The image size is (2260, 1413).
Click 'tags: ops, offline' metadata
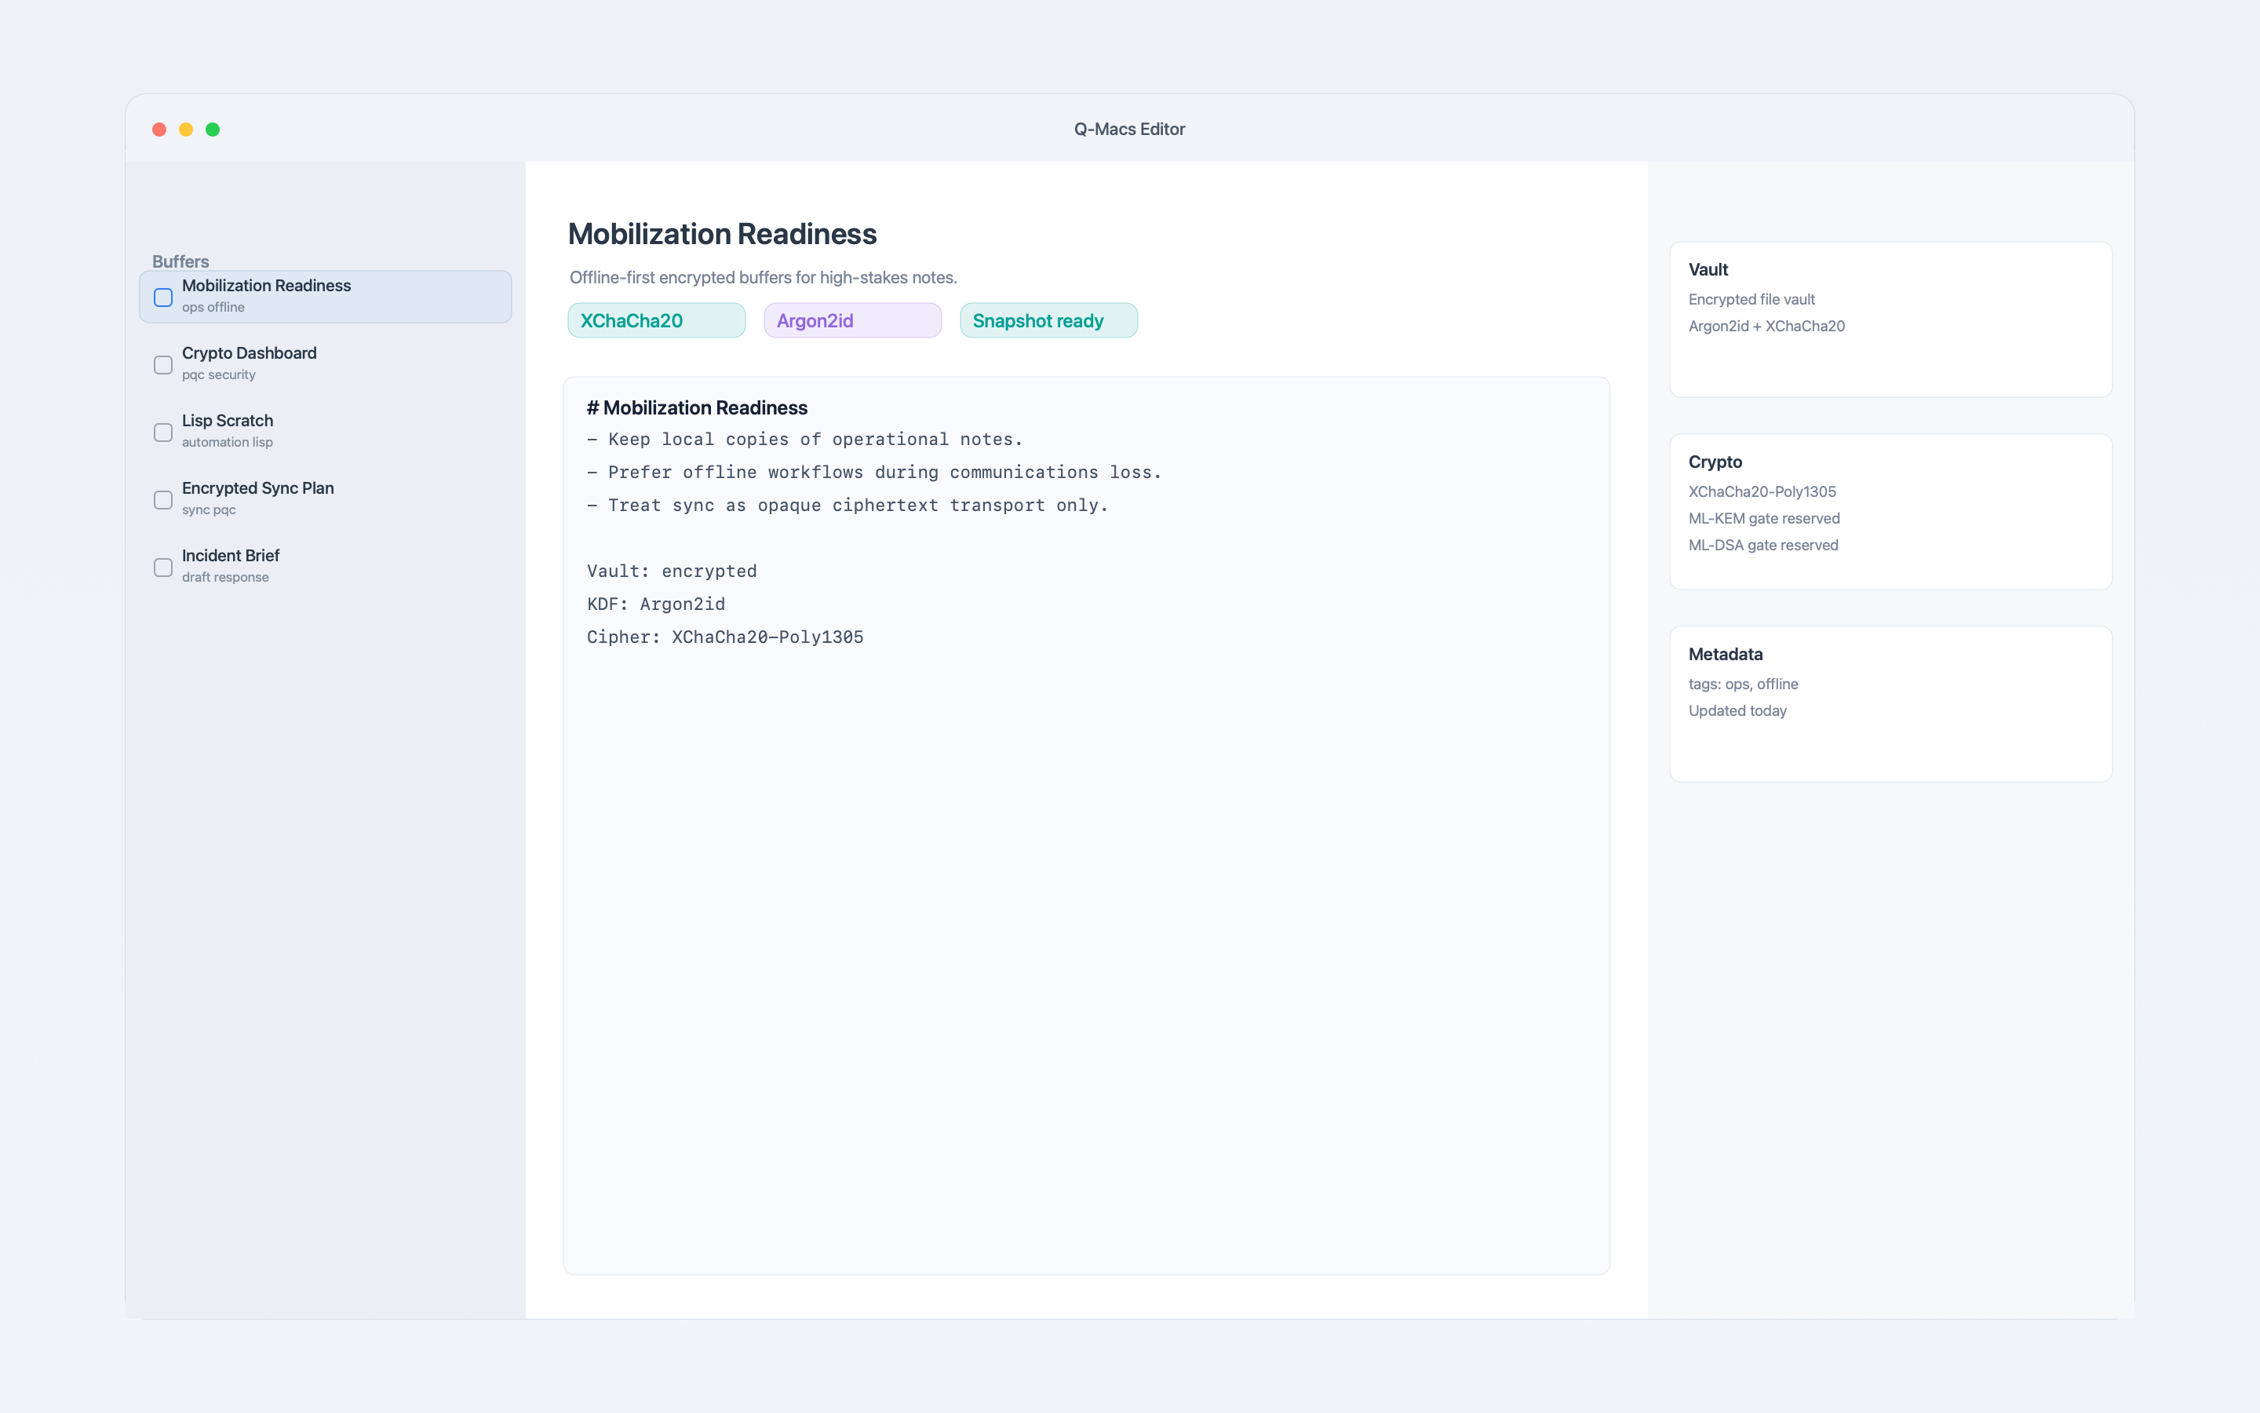pyautogui.click(x=1743, y=684)
